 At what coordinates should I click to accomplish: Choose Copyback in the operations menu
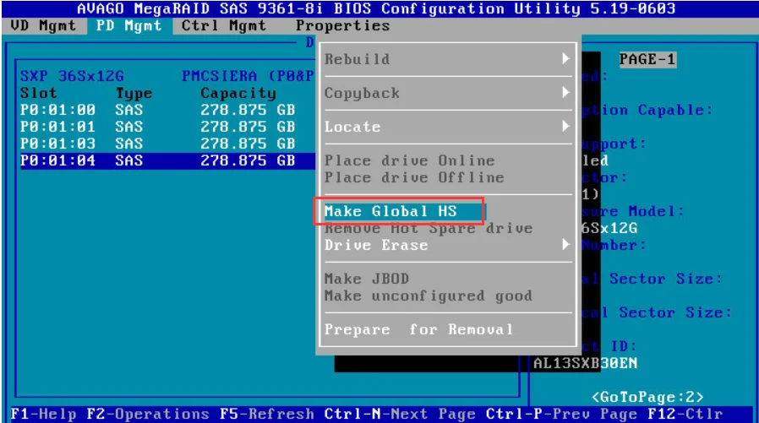click(362, 93)
